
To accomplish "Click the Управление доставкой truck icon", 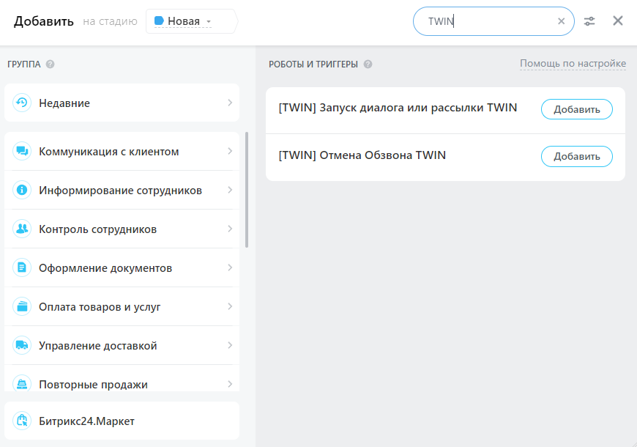I will (22, 345).
